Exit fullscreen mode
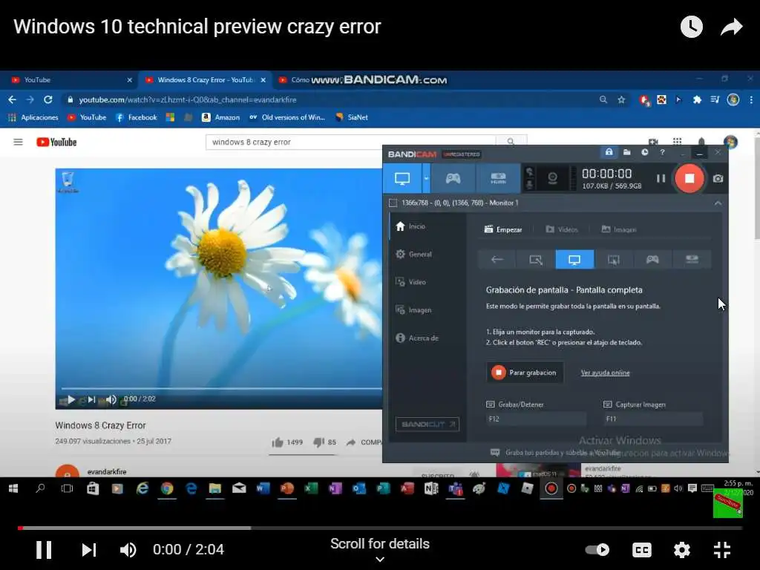The image size is (760, 570). click(x=721, y=550)
